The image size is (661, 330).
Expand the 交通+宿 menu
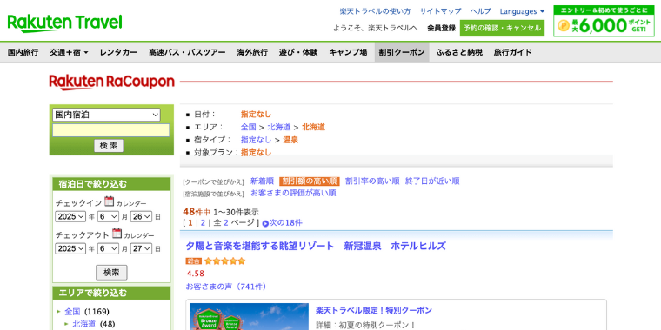[69, 53]
